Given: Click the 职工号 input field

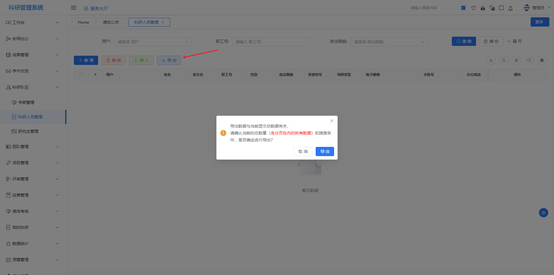Looking at the screenshot, I should tap(271, 42).
